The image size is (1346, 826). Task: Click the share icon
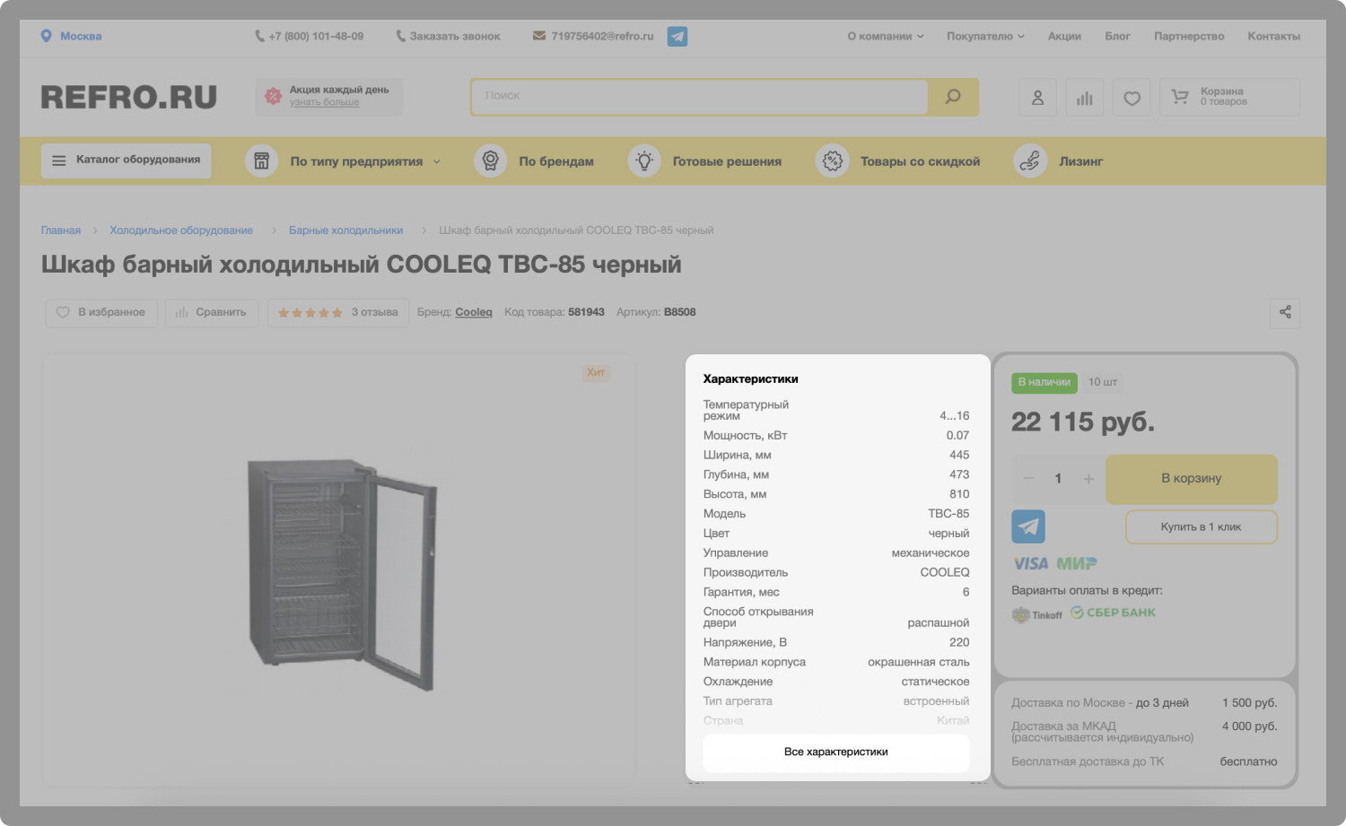pos(1285,312)
